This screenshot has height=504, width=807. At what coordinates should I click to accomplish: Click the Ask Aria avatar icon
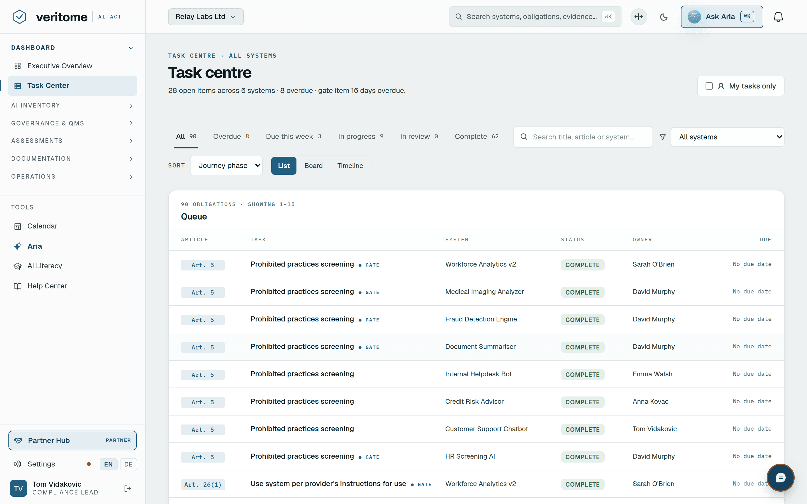point(694,17)
